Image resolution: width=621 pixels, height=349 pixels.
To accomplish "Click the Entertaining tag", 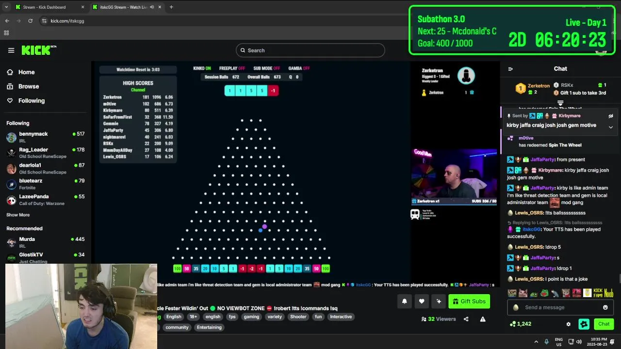I will [209, 328].
